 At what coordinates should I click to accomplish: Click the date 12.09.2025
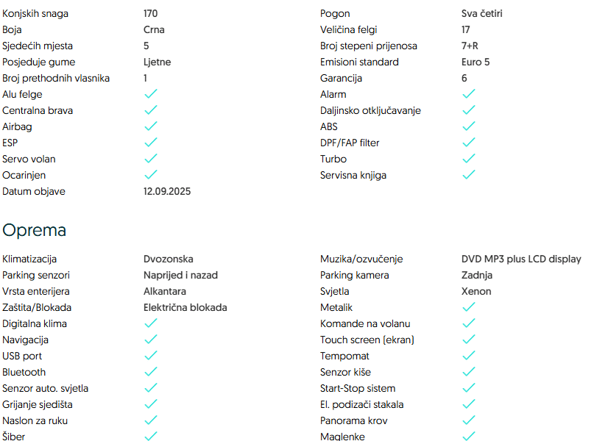point(167,191)
